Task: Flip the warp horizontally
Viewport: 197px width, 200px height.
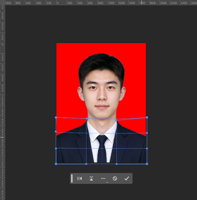Action: 80,178
